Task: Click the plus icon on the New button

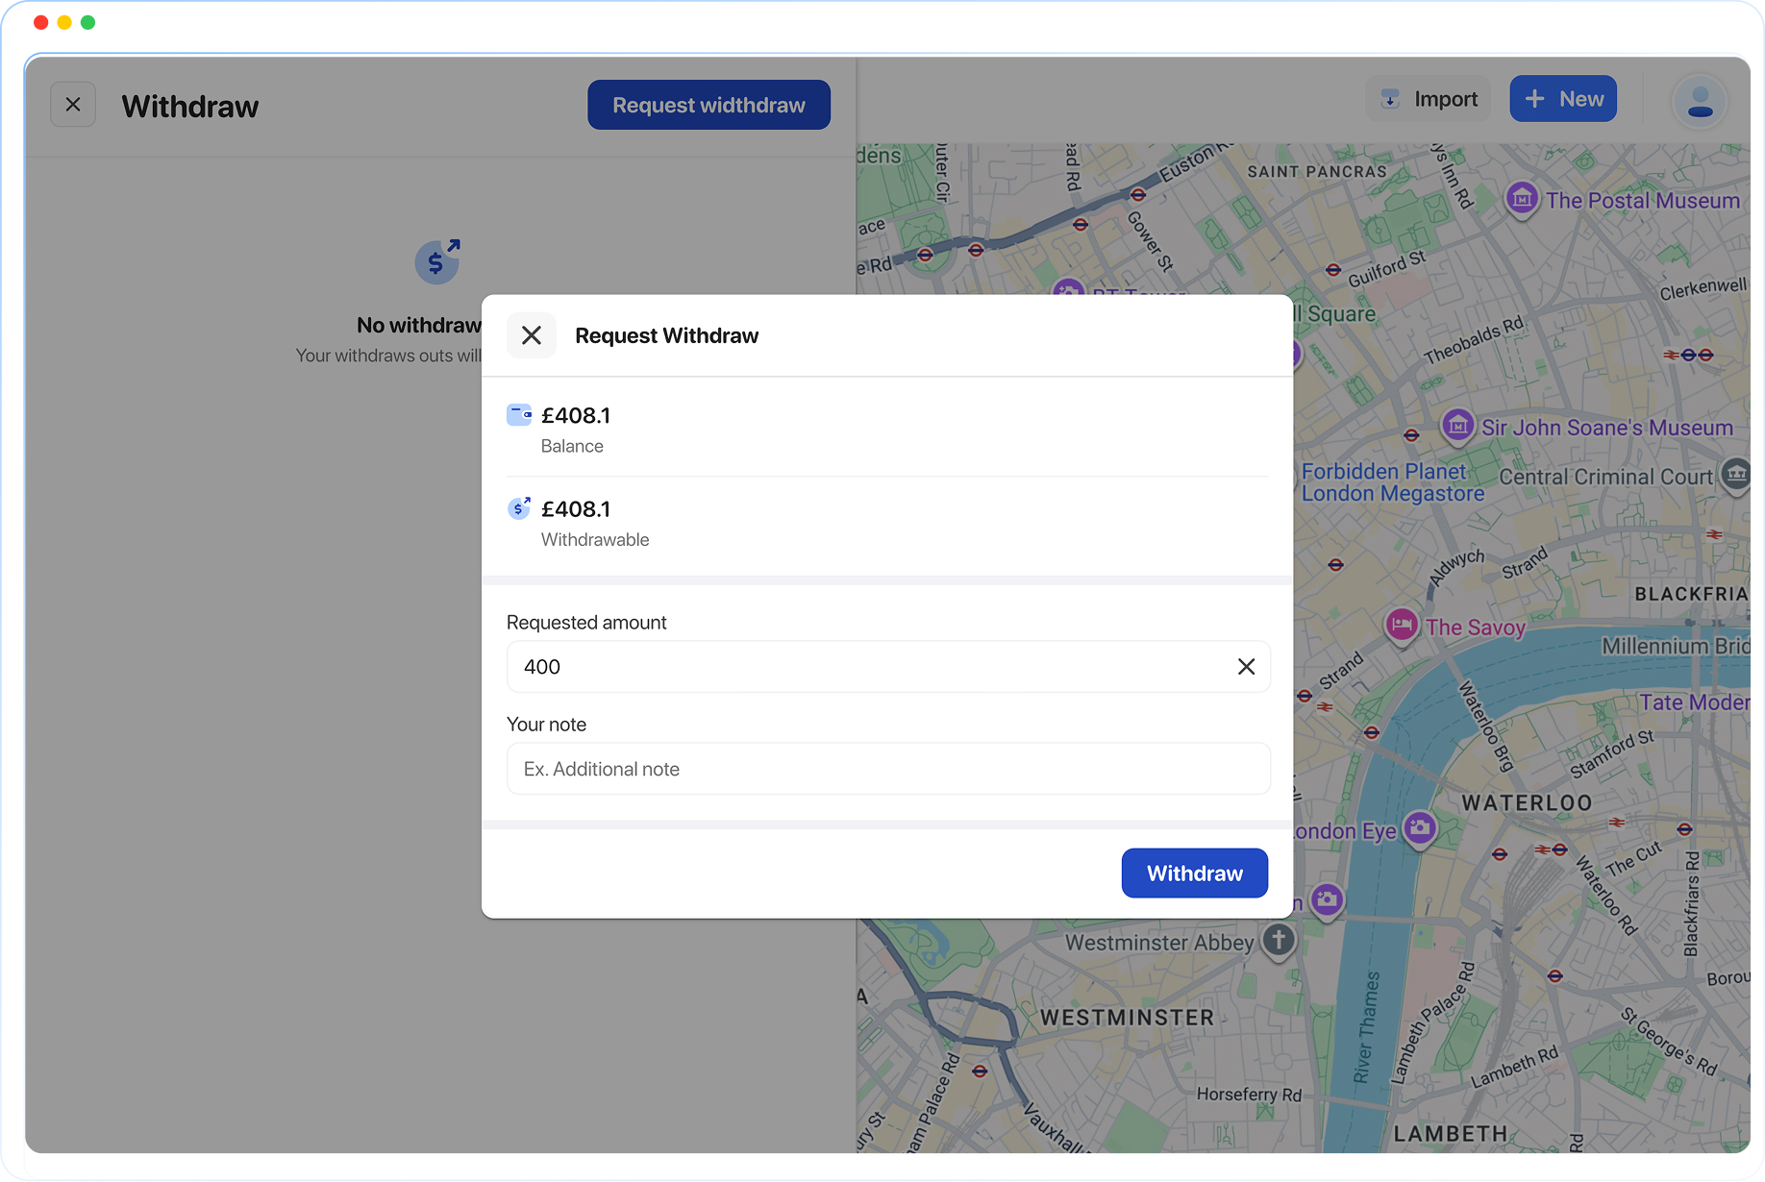Action: (x=1533, y=98)
